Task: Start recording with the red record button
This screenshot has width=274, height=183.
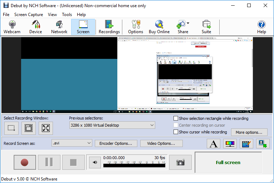Action: pos(25,162)
